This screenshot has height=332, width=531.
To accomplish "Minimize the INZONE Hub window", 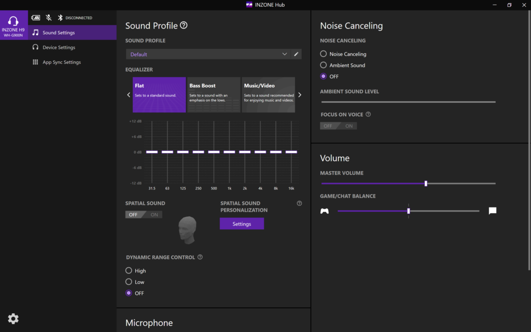I will (x=495, y=5).
